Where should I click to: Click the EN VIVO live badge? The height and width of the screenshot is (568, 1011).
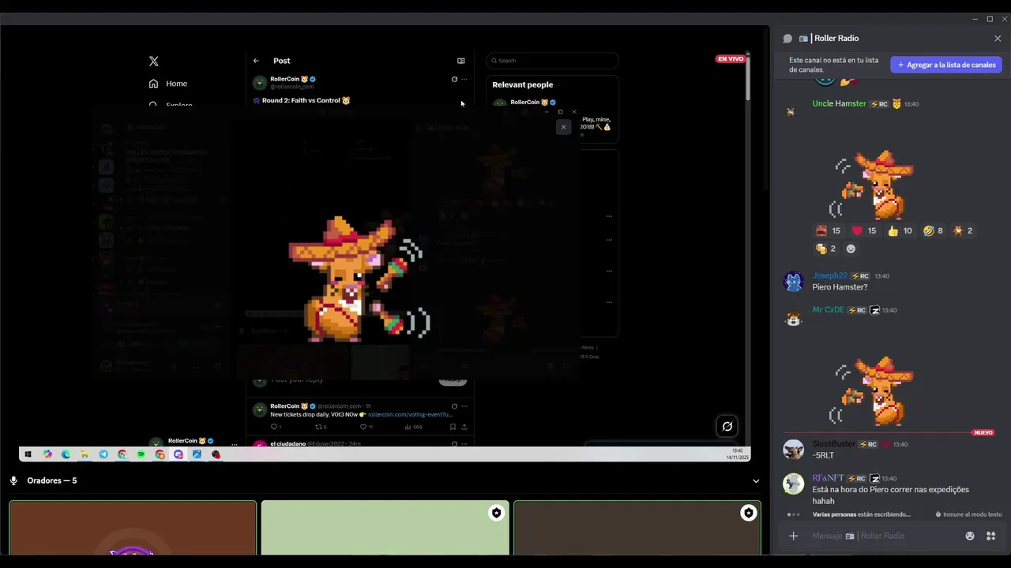click(x=731, y=59)
